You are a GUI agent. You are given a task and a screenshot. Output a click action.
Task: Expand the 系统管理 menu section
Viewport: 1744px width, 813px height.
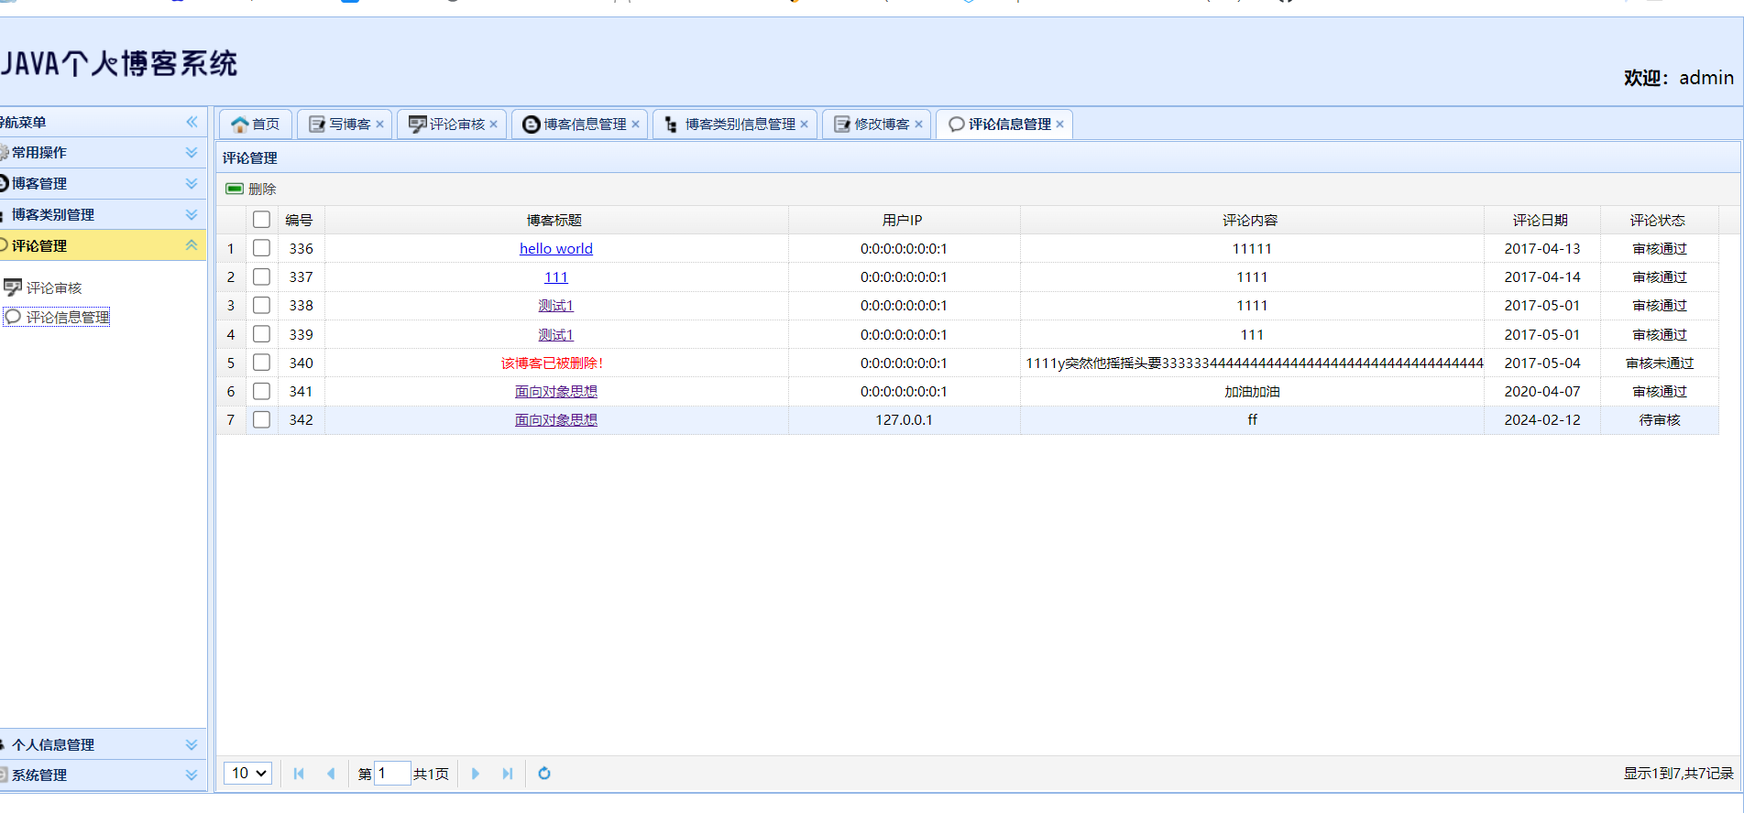coord(192,775)
